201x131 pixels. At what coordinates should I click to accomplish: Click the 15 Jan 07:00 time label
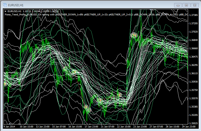tap(59, 127)
